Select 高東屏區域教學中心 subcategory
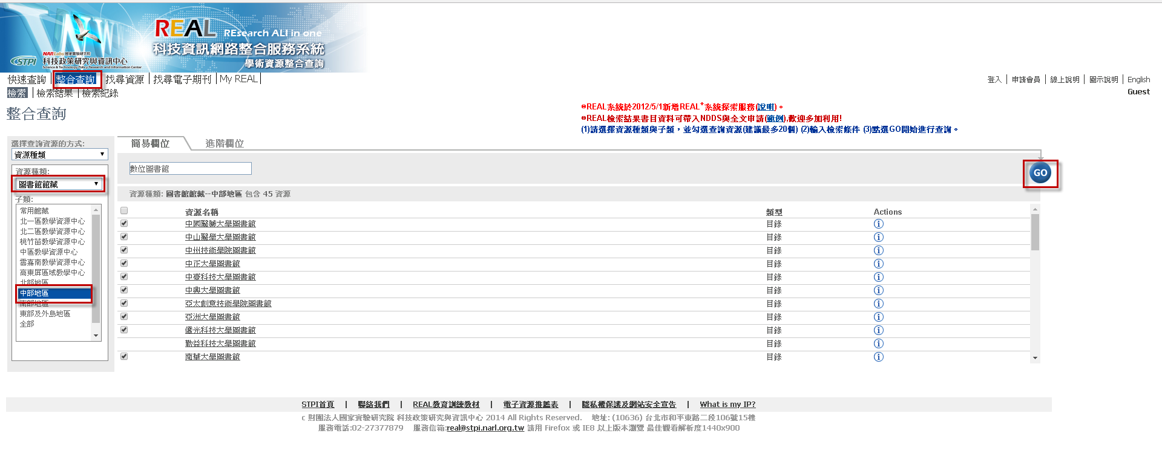This screenshot has height=462, width=1162. pos(52,273)
